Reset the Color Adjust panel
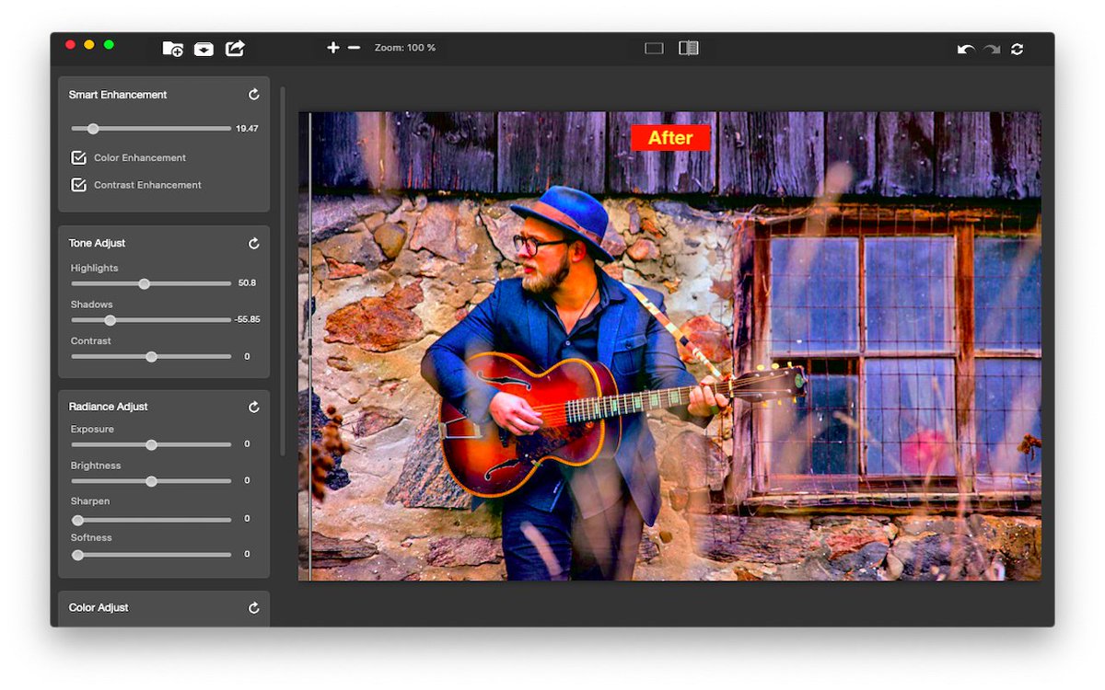This screenshot has height=690, width=1105. (x=254, y=608)
